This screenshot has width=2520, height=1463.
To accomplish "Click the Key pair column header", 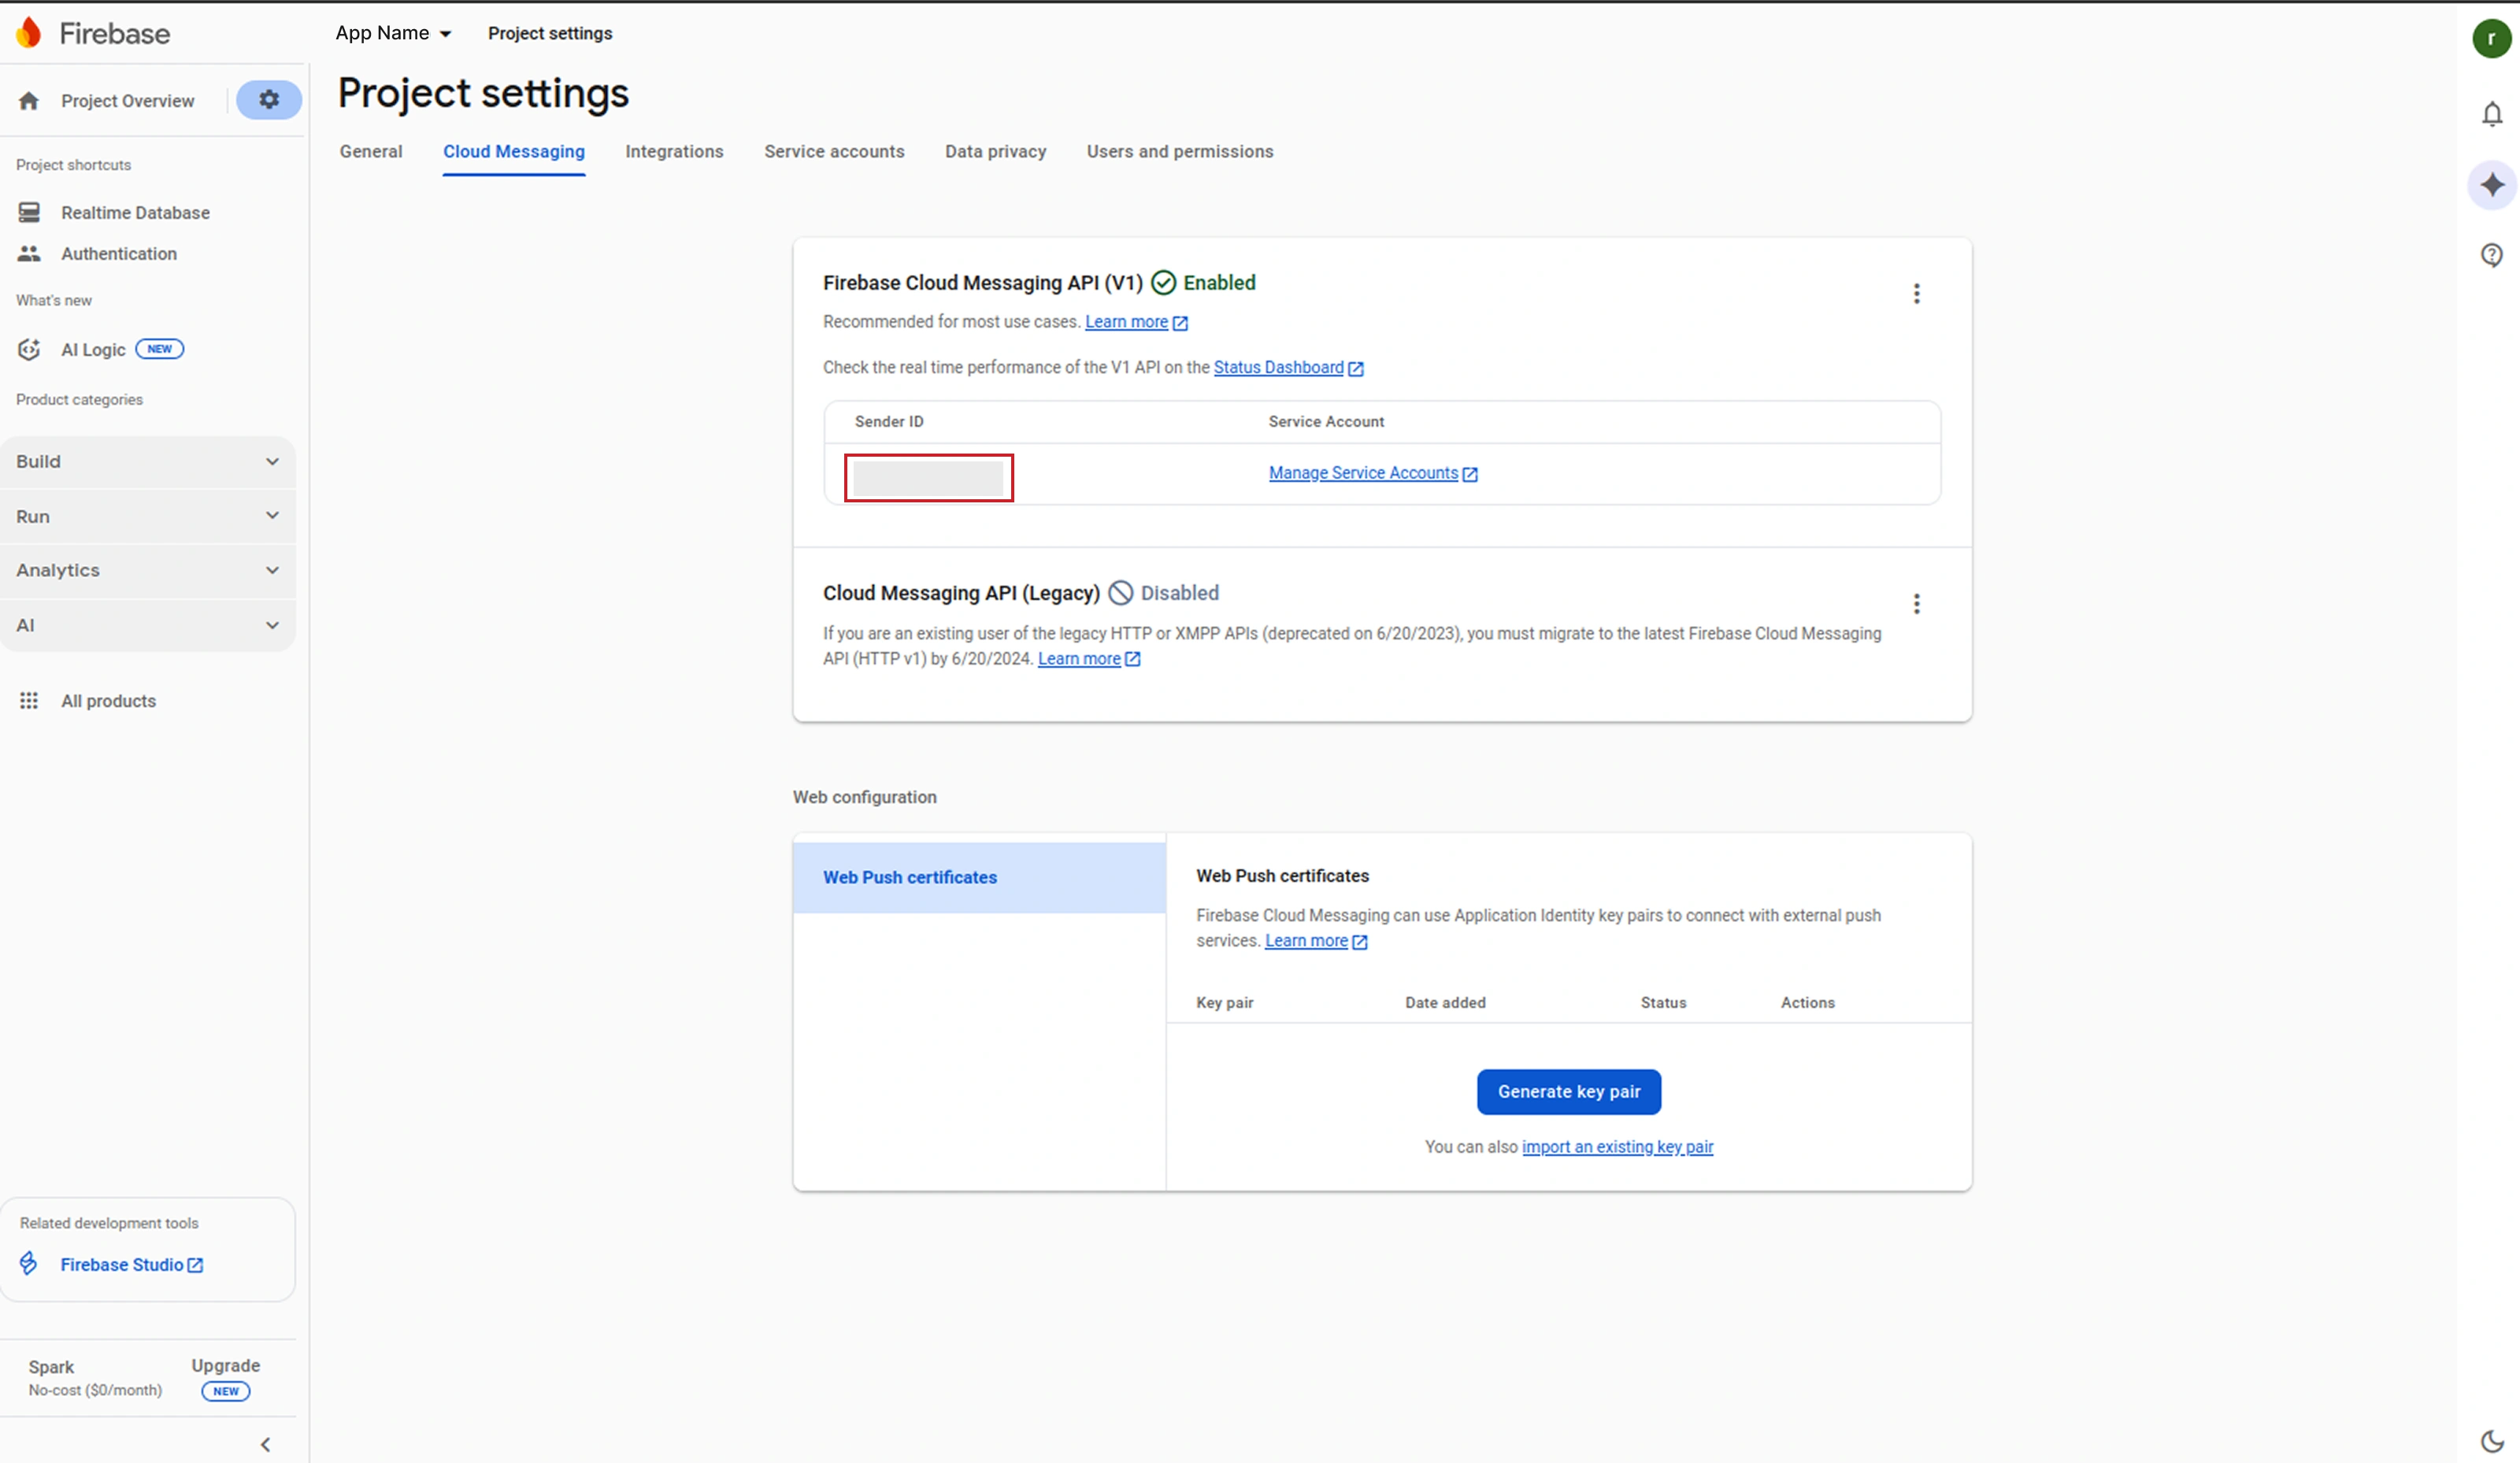I will coord(1225,1003).
